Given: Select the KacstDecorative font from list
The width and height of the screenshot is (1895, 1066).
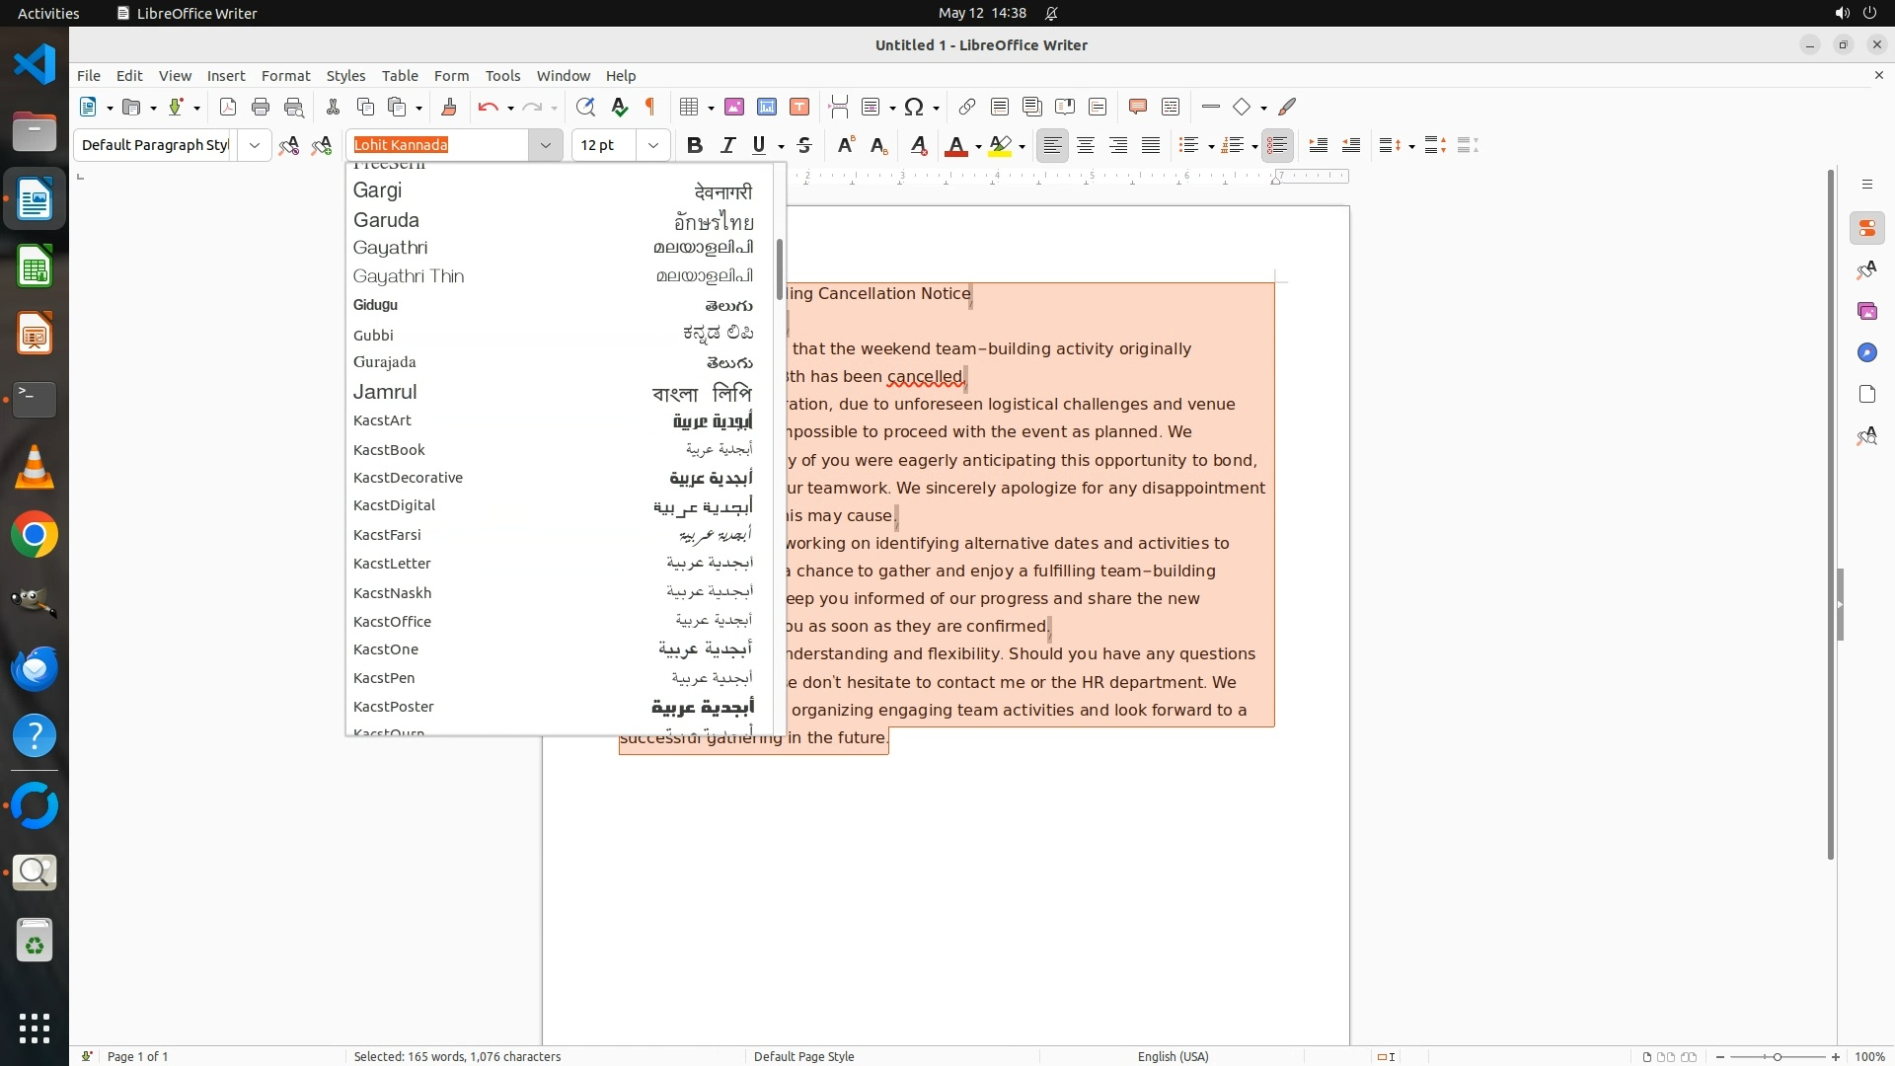Looking at the screenshot, I should tap(408, 478).
